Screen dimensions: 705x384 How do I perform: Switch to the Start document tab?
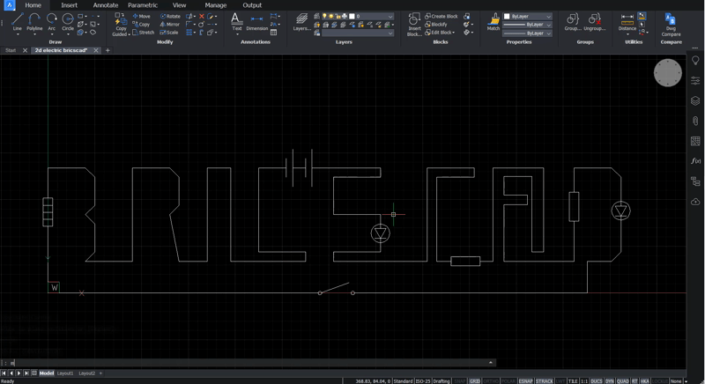[x=11, y=50]
